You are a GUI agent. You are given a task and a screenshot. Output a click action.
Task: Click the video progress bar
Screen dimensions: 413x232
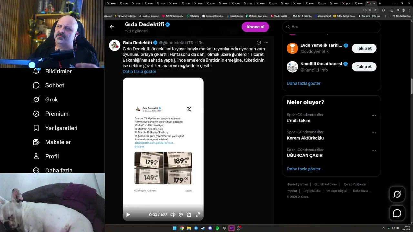[163, 206]
